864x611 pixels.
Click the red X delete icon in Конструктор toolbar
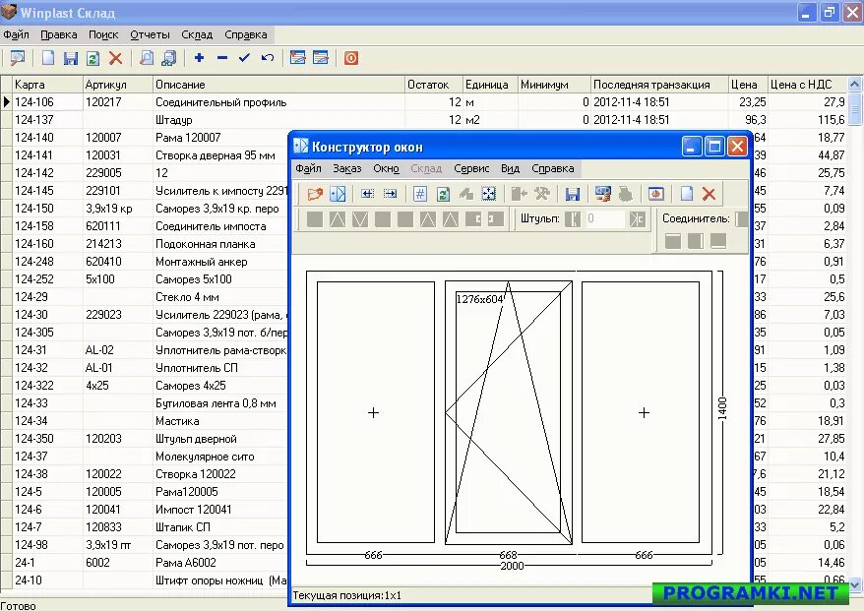coord(709,194)
